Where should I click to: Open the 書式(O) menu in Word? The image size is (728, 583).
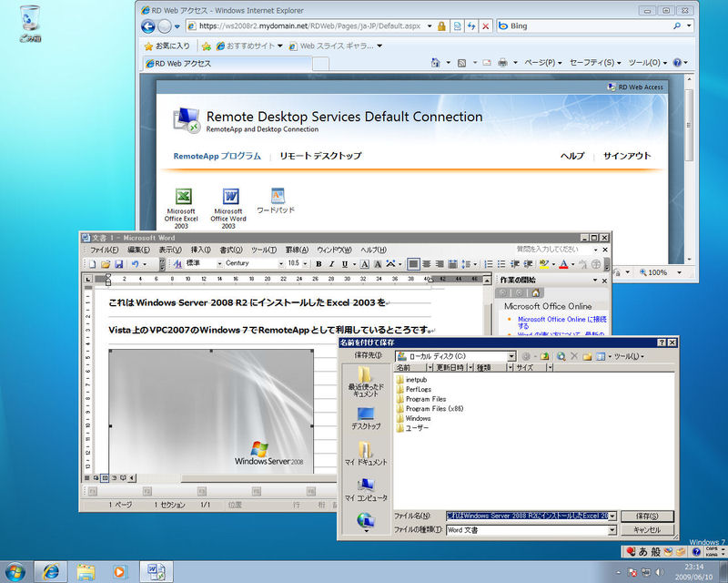pyautogui.click(x=231, y=250)
